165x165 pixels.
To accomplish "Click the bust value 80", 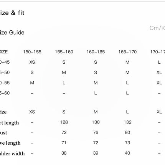I will coord(127,132).
